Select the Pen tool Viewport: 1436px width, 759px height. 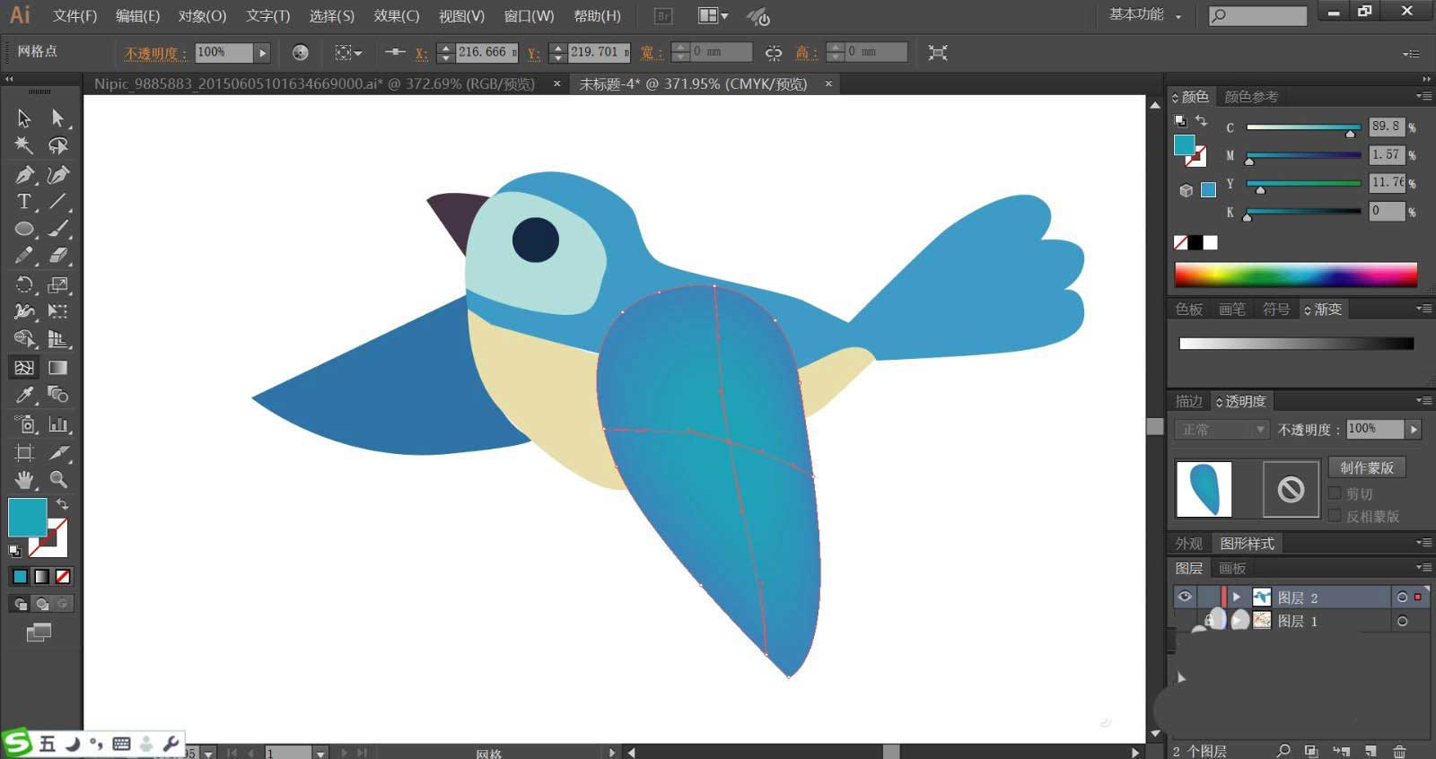pyautogui.click(x=24, y=174)
